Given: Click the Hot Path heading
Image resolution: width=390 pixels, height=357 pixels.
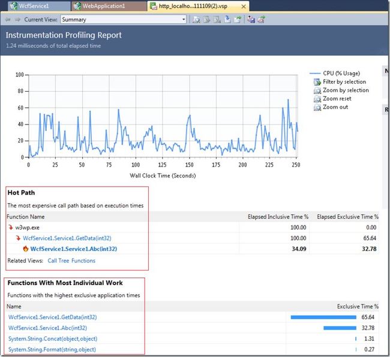Looking at the screenshot, I should tap(21, 193).
